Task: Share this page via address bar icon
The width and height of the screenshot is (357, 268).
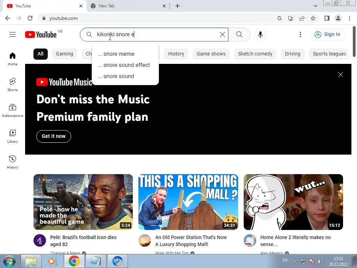Action: (302, 18)
